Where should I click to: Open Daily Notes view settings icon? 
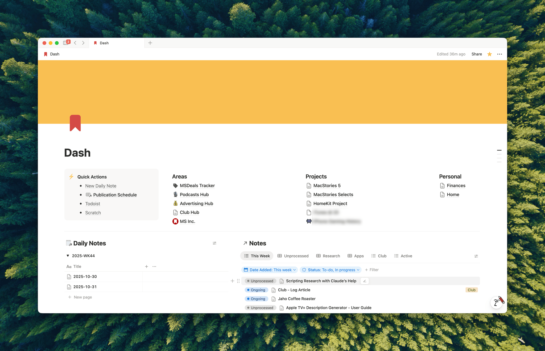coord(214,243)
